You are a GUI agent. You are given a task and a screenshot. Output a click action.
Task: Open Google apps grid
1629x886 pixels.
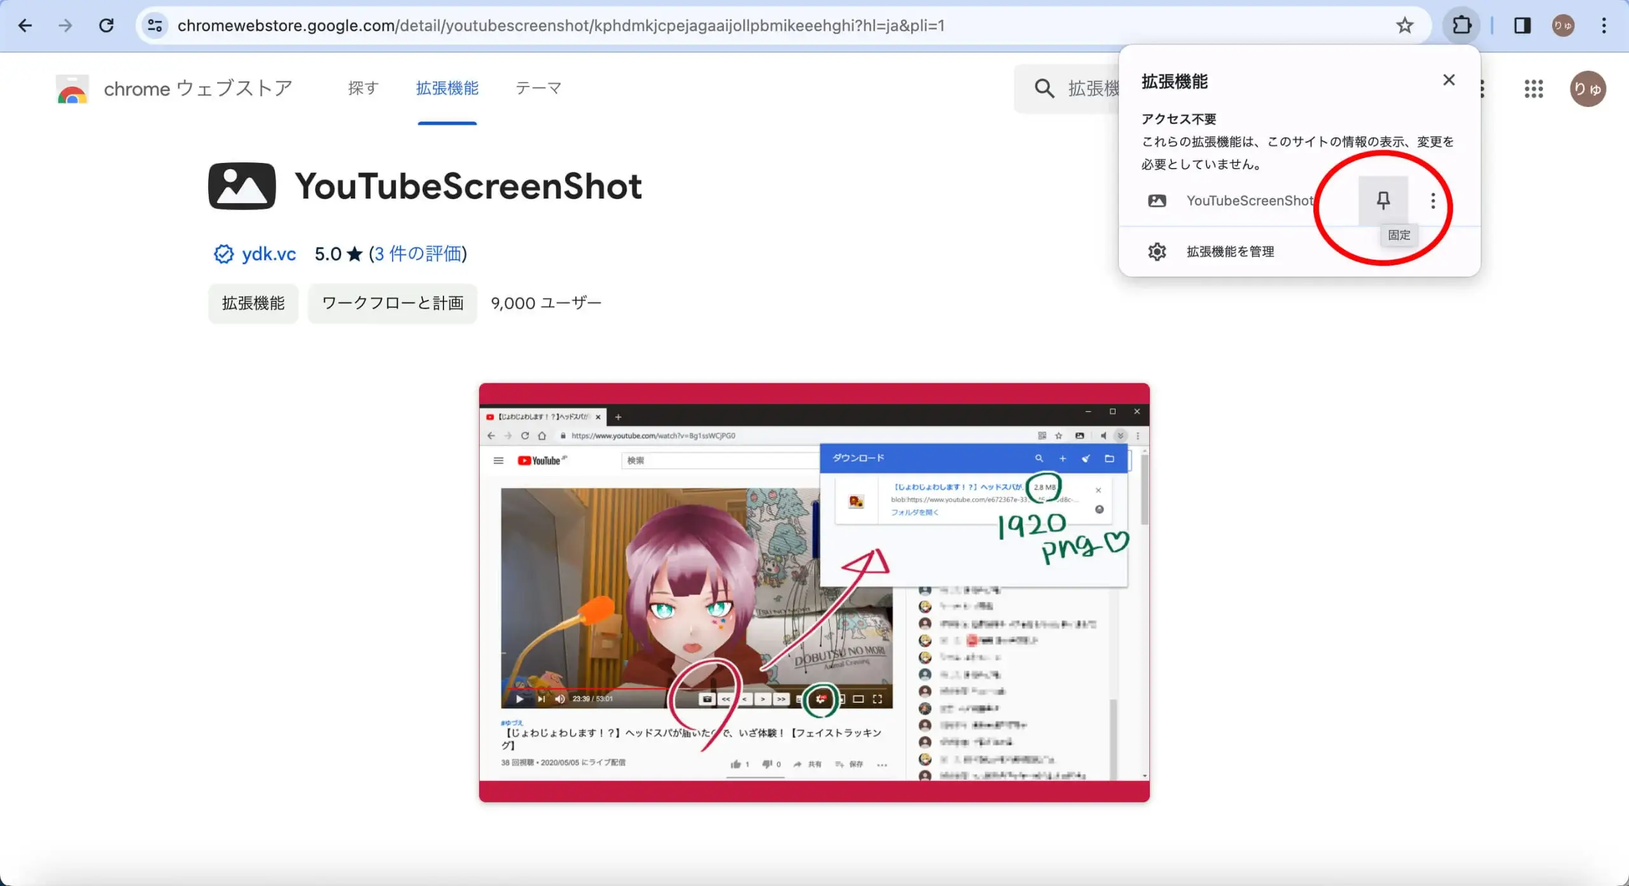pyautogui.click(x=1534, y=88)
